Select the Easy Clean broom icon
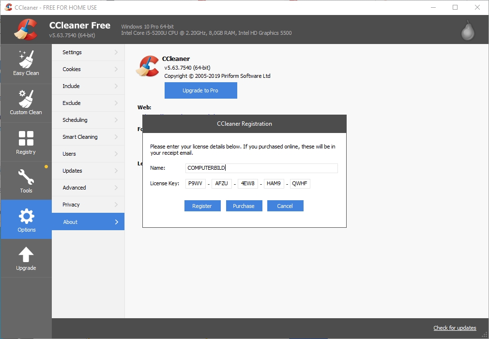Viewport: 489px width, 339px height. click(26, 59)
